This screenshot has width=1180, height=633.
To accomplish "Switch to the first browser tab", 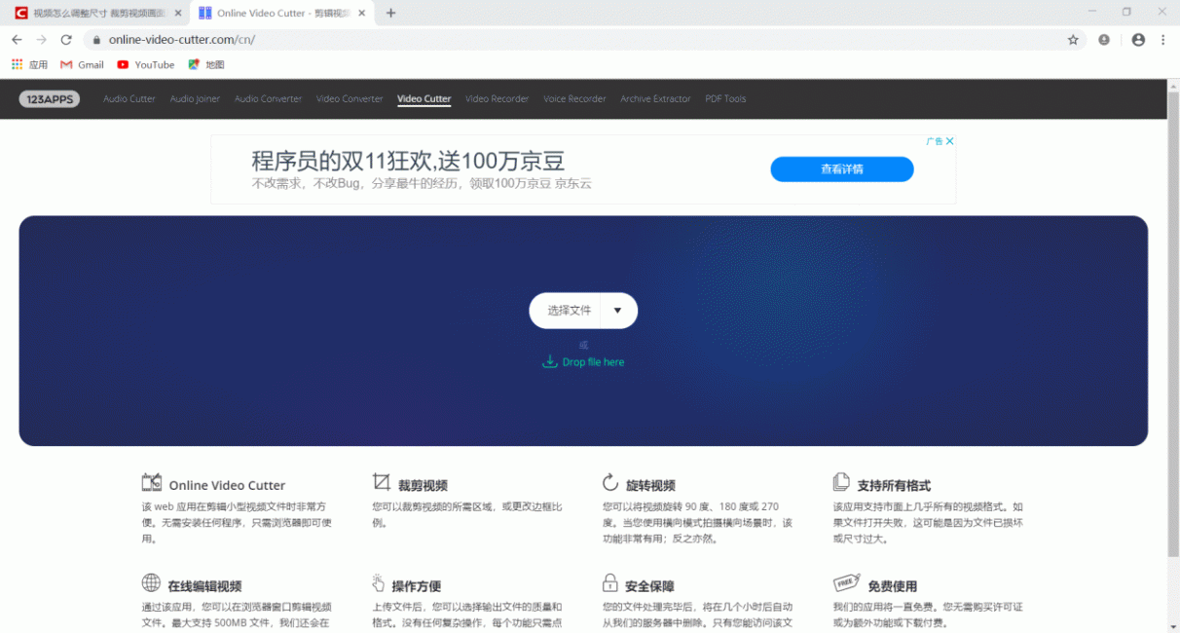I will (97, 14).
